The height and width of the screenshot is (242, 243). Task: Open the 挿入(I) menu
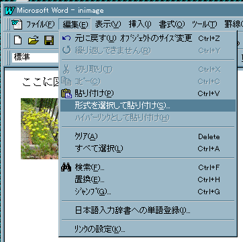pyautogui.click(x=140, y=24)
